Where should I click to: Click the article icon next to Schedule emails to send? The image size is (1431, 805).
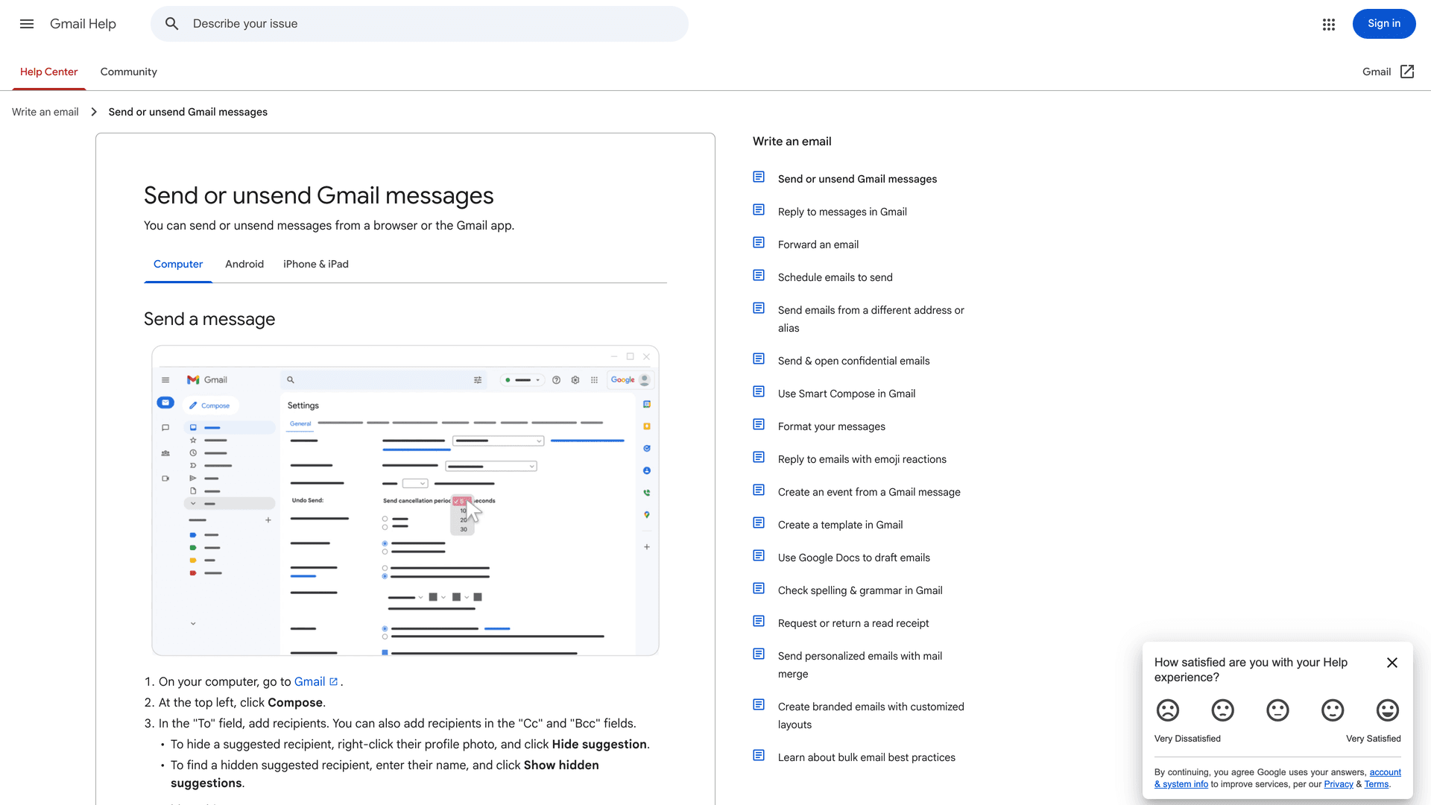click(758, 275)
